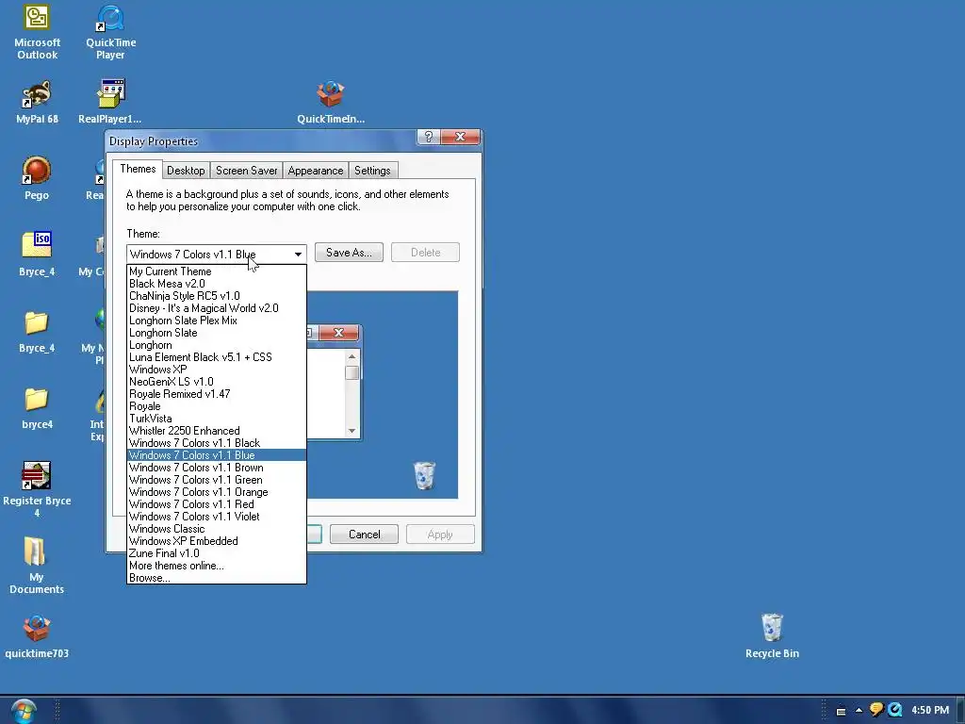
Task: Select Bryce_4 iso file icon
Action: click(37, 254)
